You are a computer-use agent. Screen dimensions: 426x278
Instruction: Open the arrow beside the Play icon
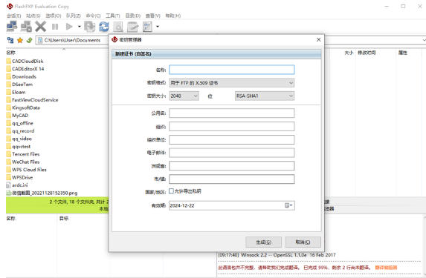coord(80,26)
